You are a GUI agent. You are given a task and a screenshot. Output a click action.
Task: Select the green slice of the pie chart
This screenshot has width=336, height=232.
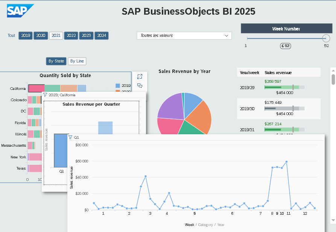tap(190, 129)
